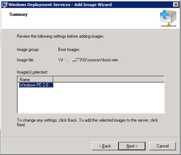Screen dimensions: 181x155
Task: Close the Add Image Wizard window
Action: [176, 5]
